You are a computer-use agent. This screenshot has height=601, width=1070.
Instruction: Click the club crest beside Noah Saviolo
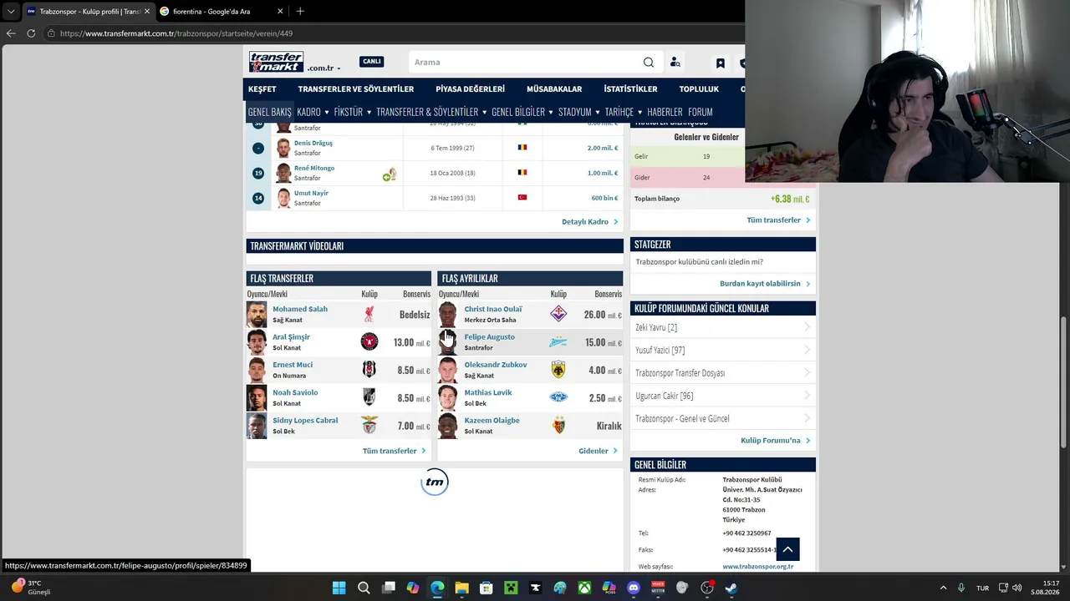(369, 397)
